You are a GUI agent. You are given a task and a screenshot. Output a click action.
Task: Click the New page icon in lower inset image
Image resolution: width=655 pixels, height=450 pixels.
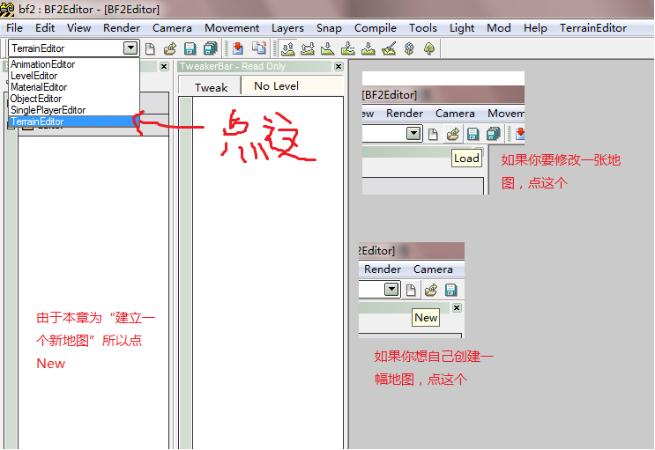pyautogui.click(x=411, y=290)
